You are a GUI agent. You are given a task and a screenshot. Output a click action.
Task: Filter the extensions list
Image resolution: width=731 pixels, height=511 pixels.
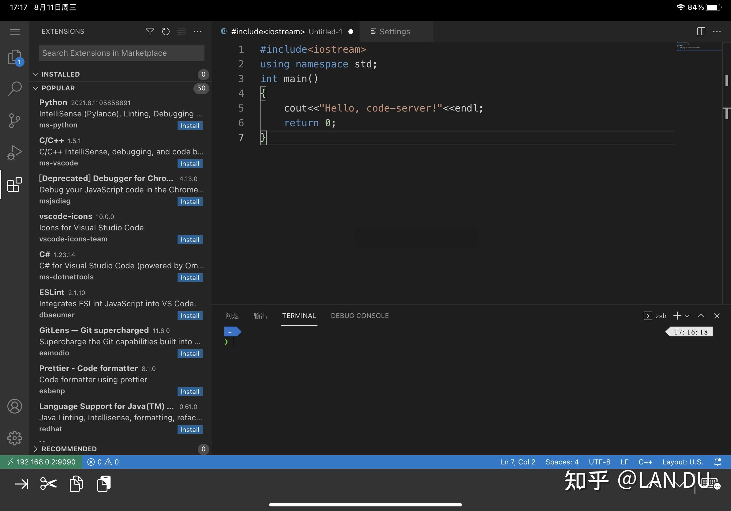coord(150,32)
